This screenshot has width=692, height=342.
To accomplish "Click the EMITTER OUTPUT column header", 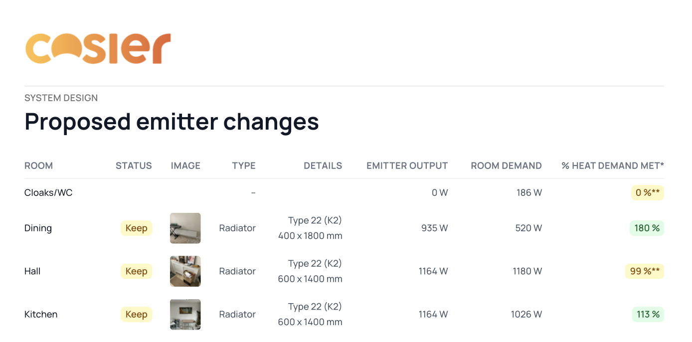I will 407,166.
